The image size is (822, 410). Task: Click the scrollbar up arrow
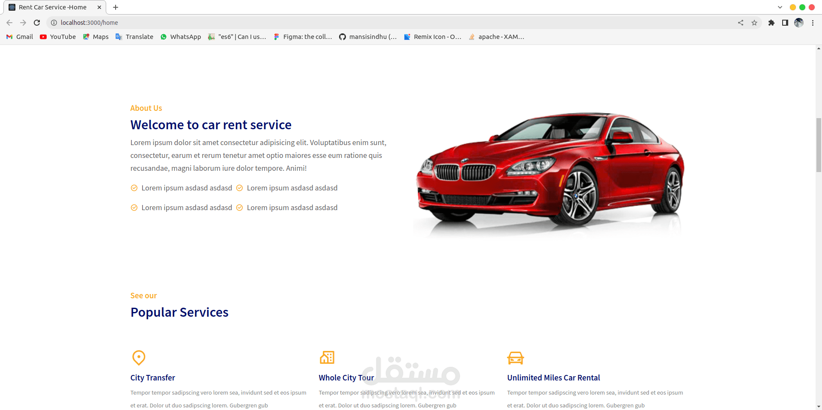click(x=819, y=48)
